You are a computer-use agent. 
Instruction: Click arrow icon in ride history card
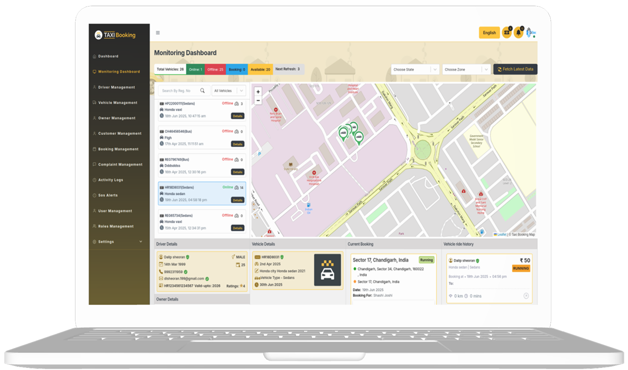[526, 296]
